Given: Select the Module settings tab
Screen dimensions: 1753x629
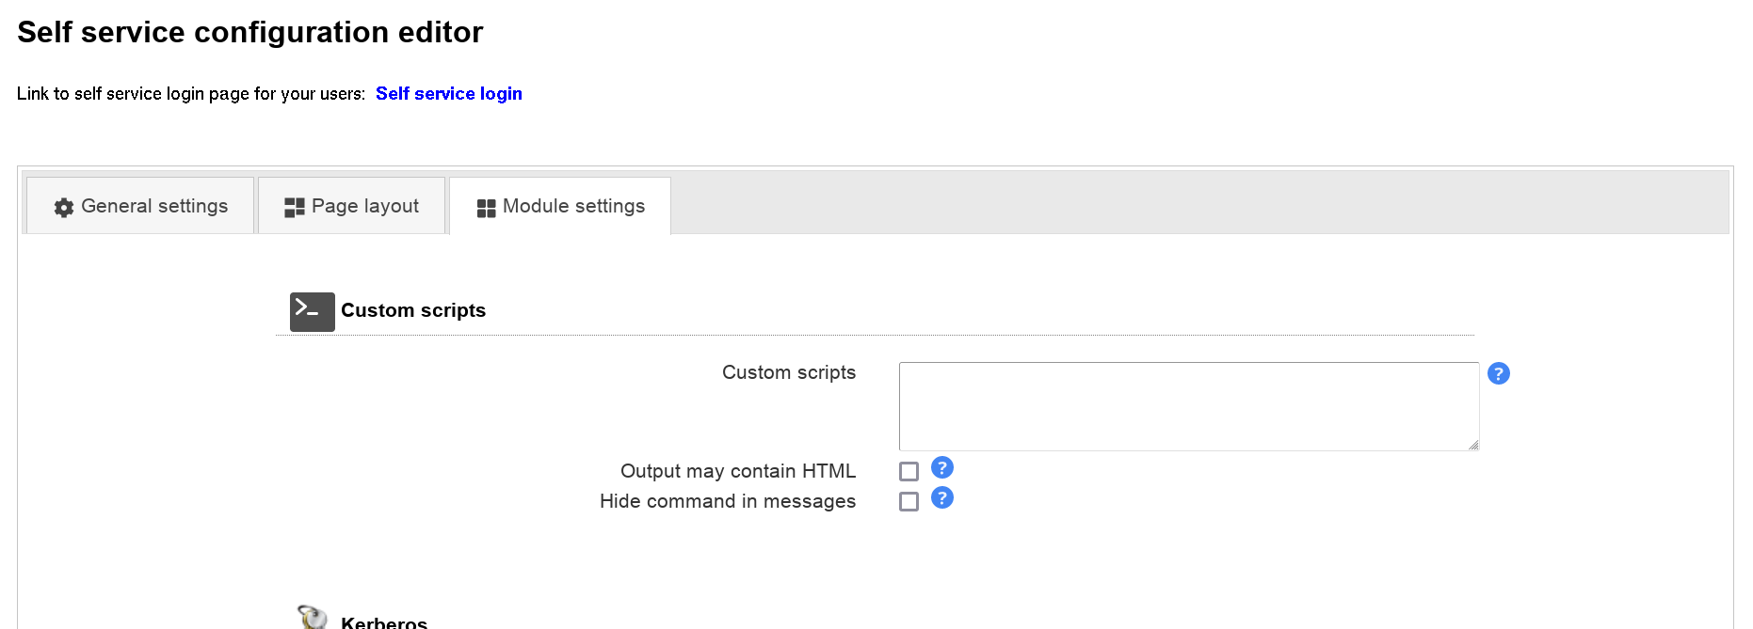Looking at the screenshot, I should pos(561,206).
